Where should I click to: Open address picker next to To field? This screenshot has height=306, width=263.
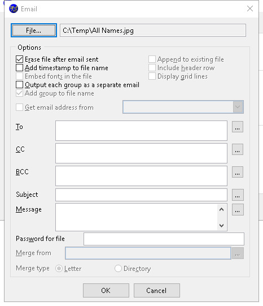[237, 127]
